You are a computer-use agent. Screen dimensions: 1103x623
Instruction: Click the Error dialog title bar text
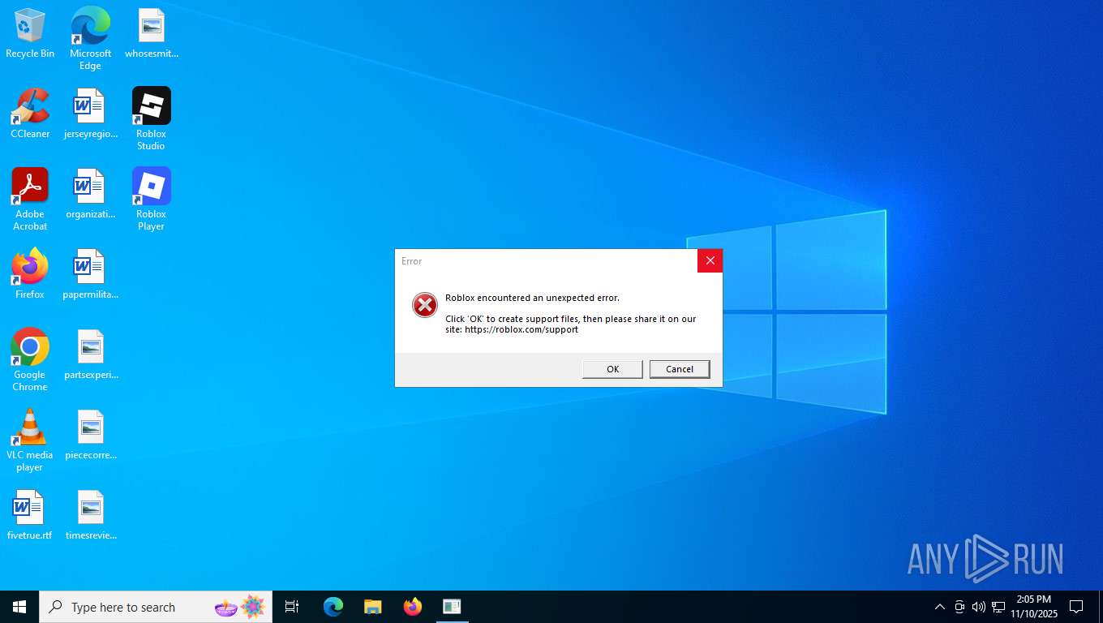[412, 261]
